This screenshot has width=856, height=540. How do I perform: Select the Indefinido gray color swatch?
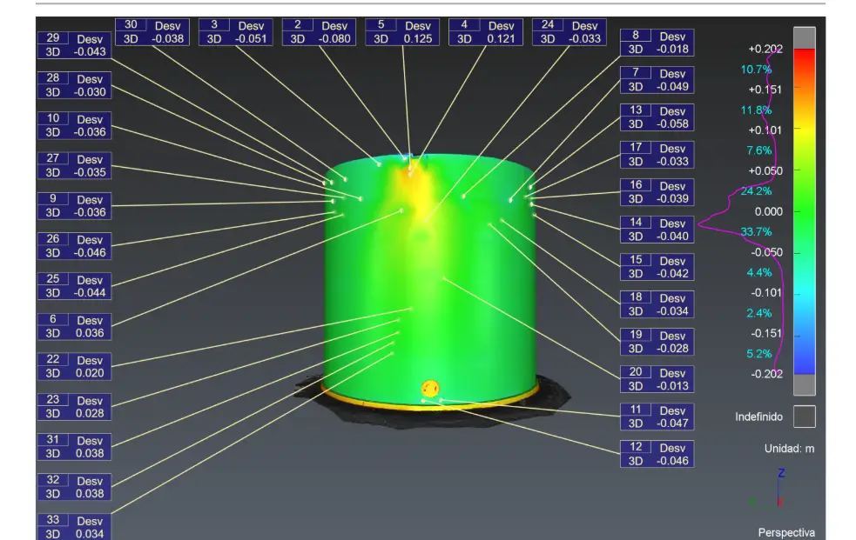805,417
